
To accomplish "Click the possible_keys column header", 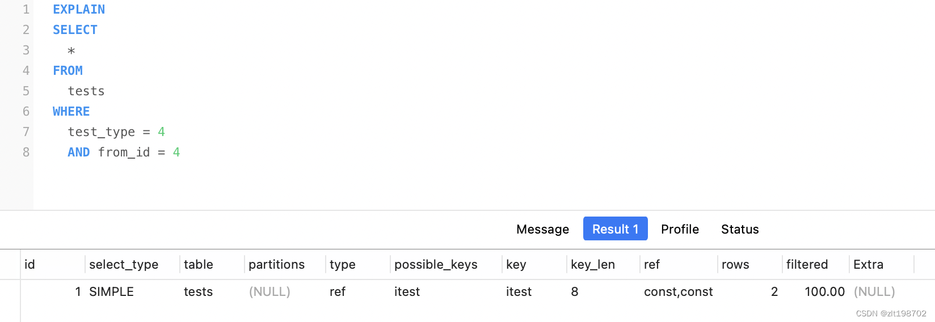I will pos(436,265).
